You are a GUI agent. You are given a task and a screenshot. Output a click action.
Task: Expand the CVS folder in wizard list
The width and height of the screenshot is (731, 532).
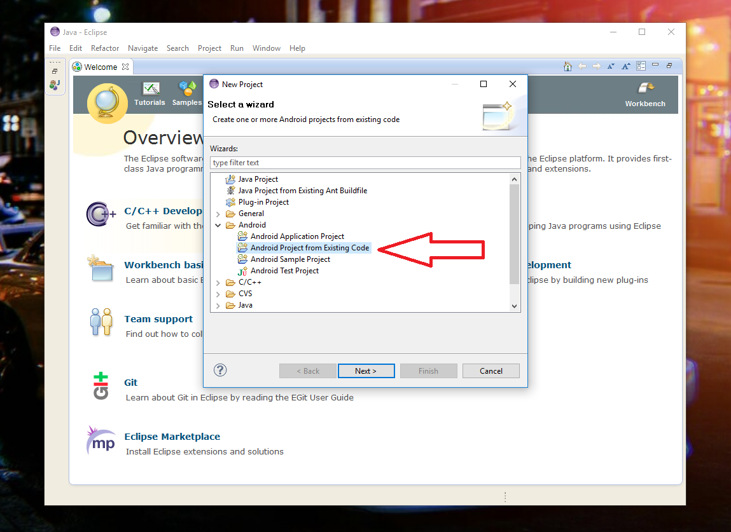click(x=218, y=294)
